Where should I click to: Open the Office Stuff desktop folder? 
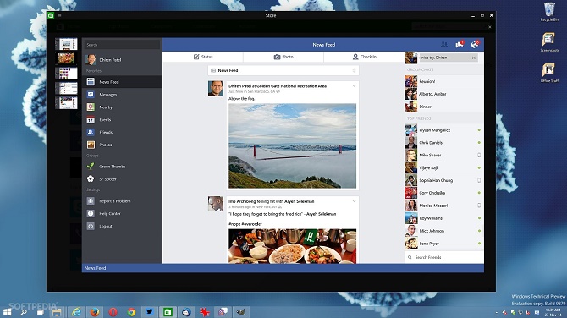pos(549,73)
